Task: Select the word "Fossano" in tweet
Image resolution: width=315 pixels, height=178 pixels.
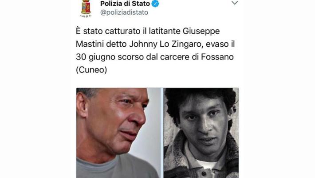Action: point(217,57)
